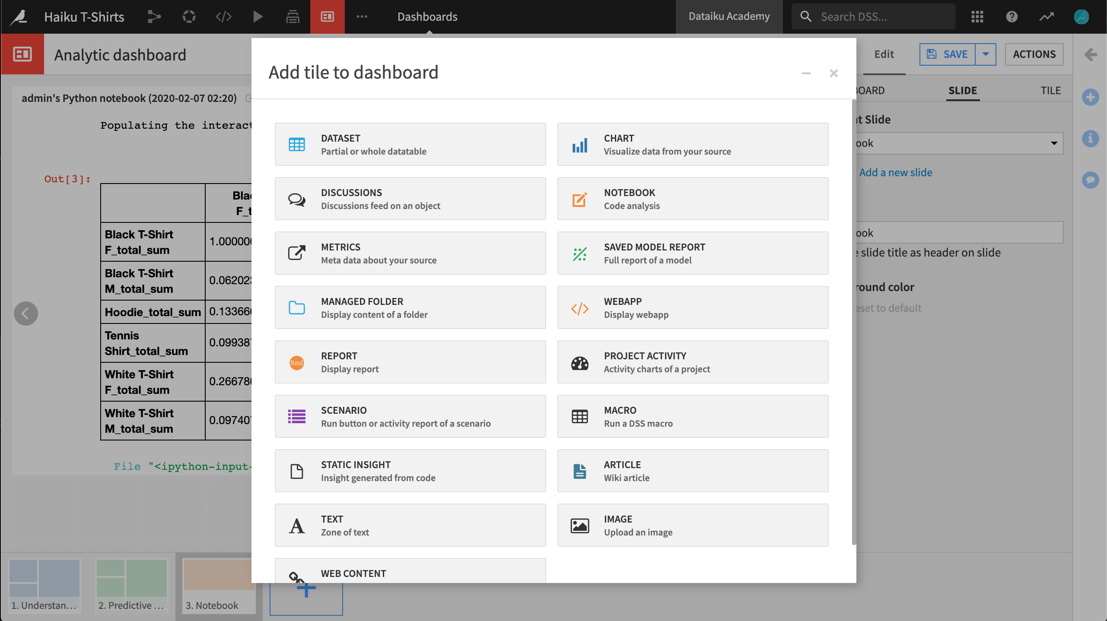Click the red dashboard icon beside title
This screenshot has width=1107, height=621.
pyautogui.click(x=22, y=54)
